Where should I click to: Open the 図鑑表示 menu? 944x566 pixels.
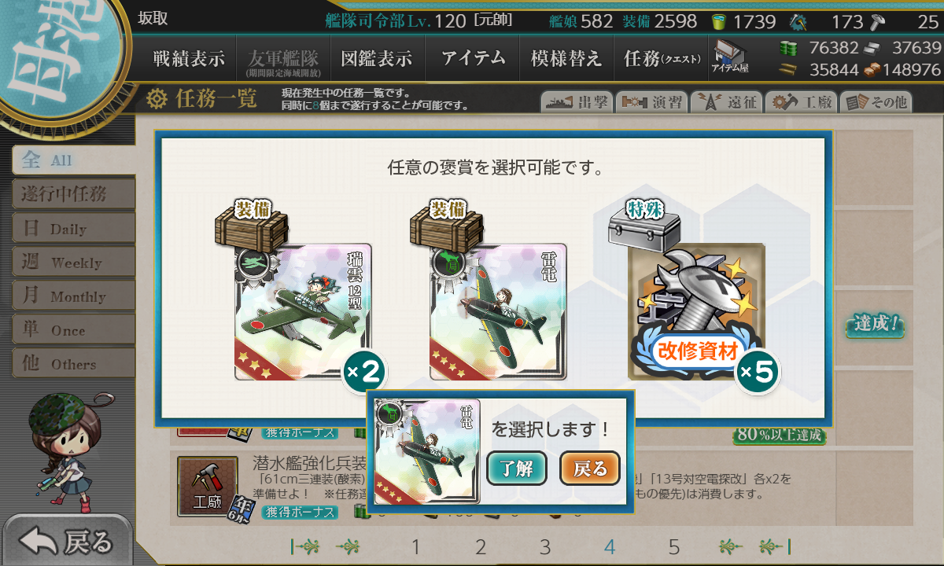click(x=377, y=58)
